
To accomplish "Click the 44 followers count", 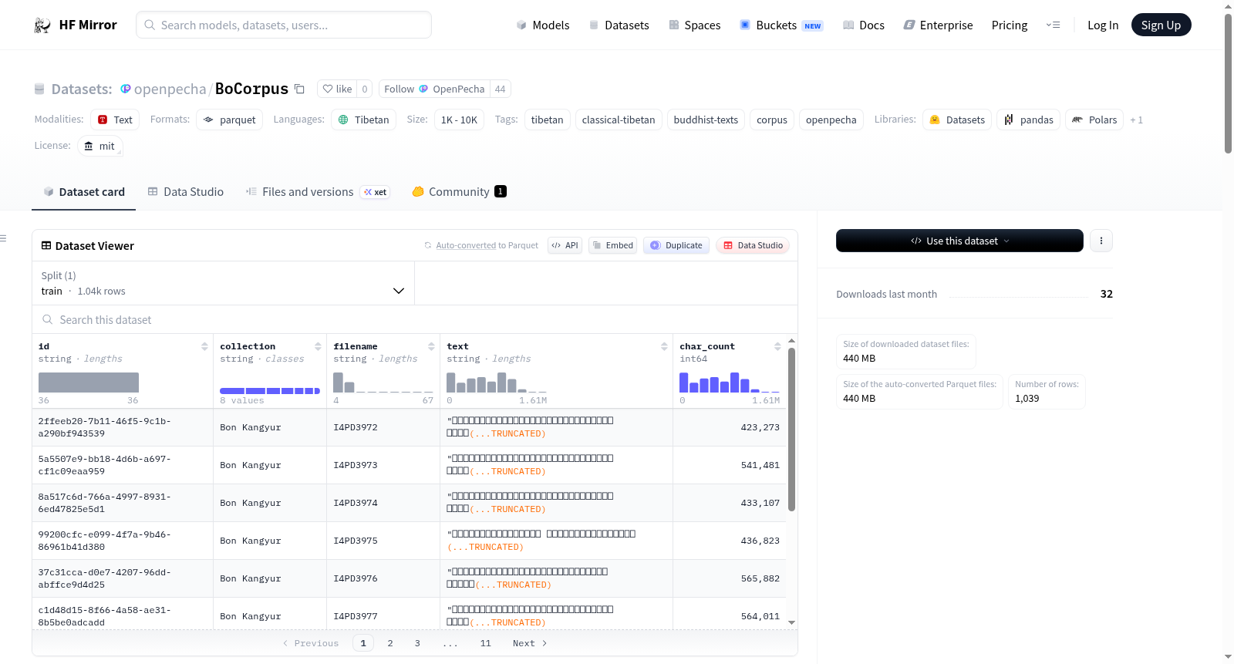I will (x=500, y=89).
